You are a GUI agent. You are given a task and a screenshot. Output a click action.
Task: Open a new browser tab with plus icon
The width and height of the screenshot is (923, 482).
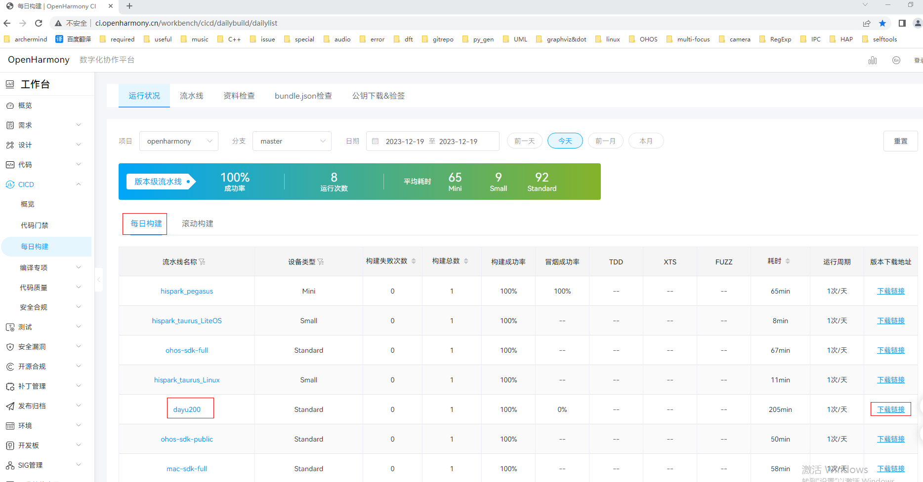tap(129, 6)
